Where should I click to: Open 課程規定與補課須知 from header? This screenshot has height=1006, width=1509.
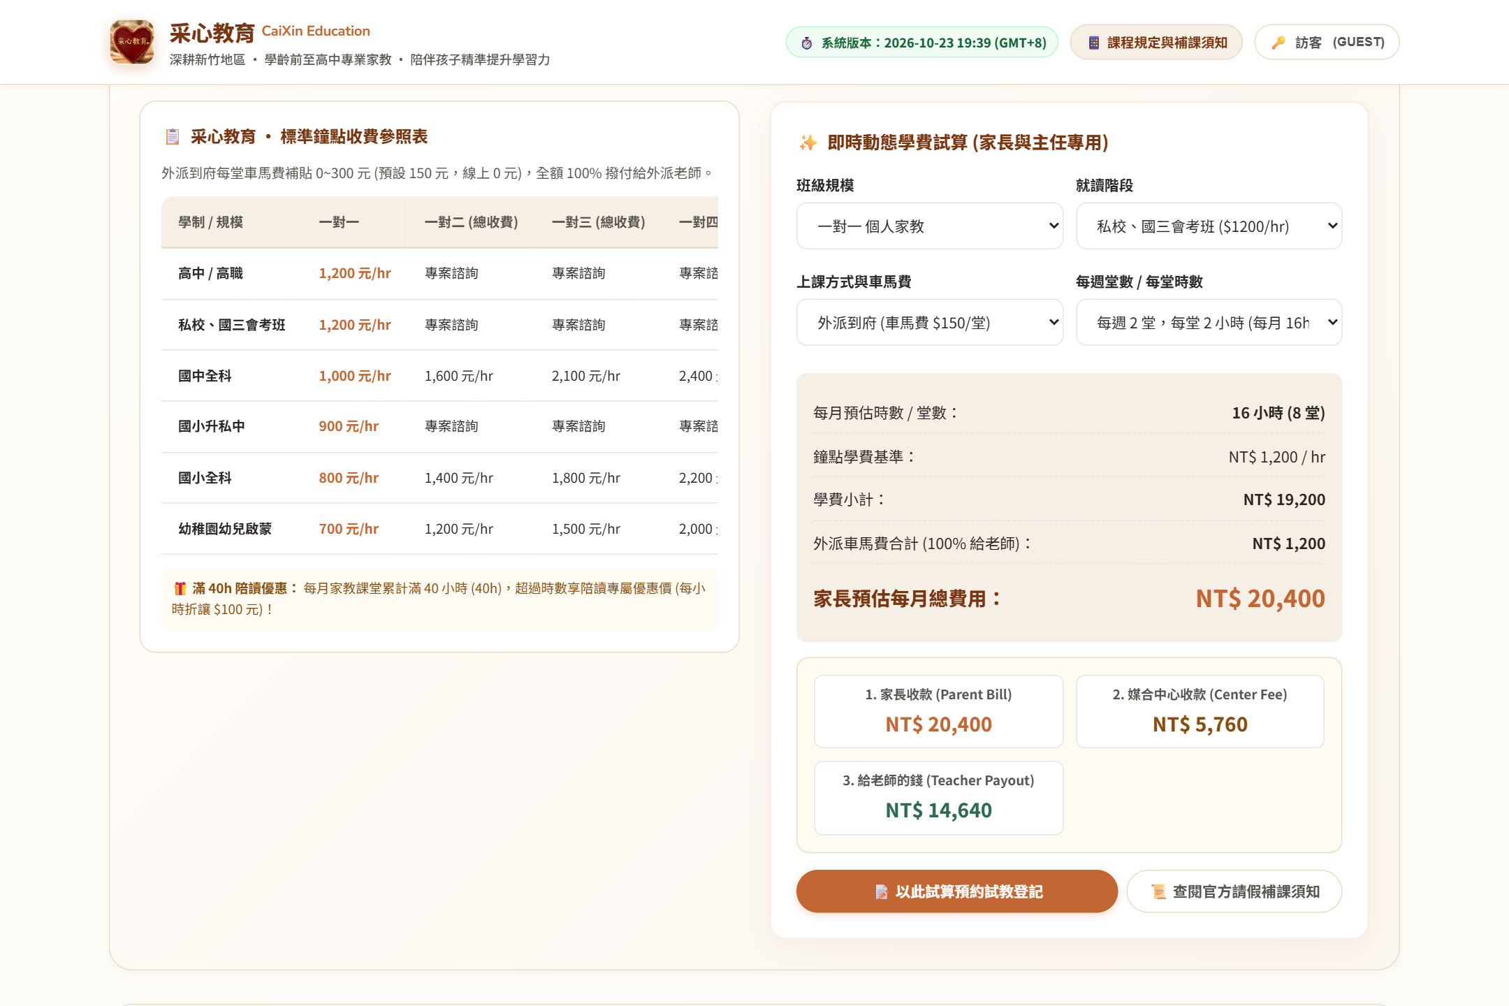pos(1156,42)
